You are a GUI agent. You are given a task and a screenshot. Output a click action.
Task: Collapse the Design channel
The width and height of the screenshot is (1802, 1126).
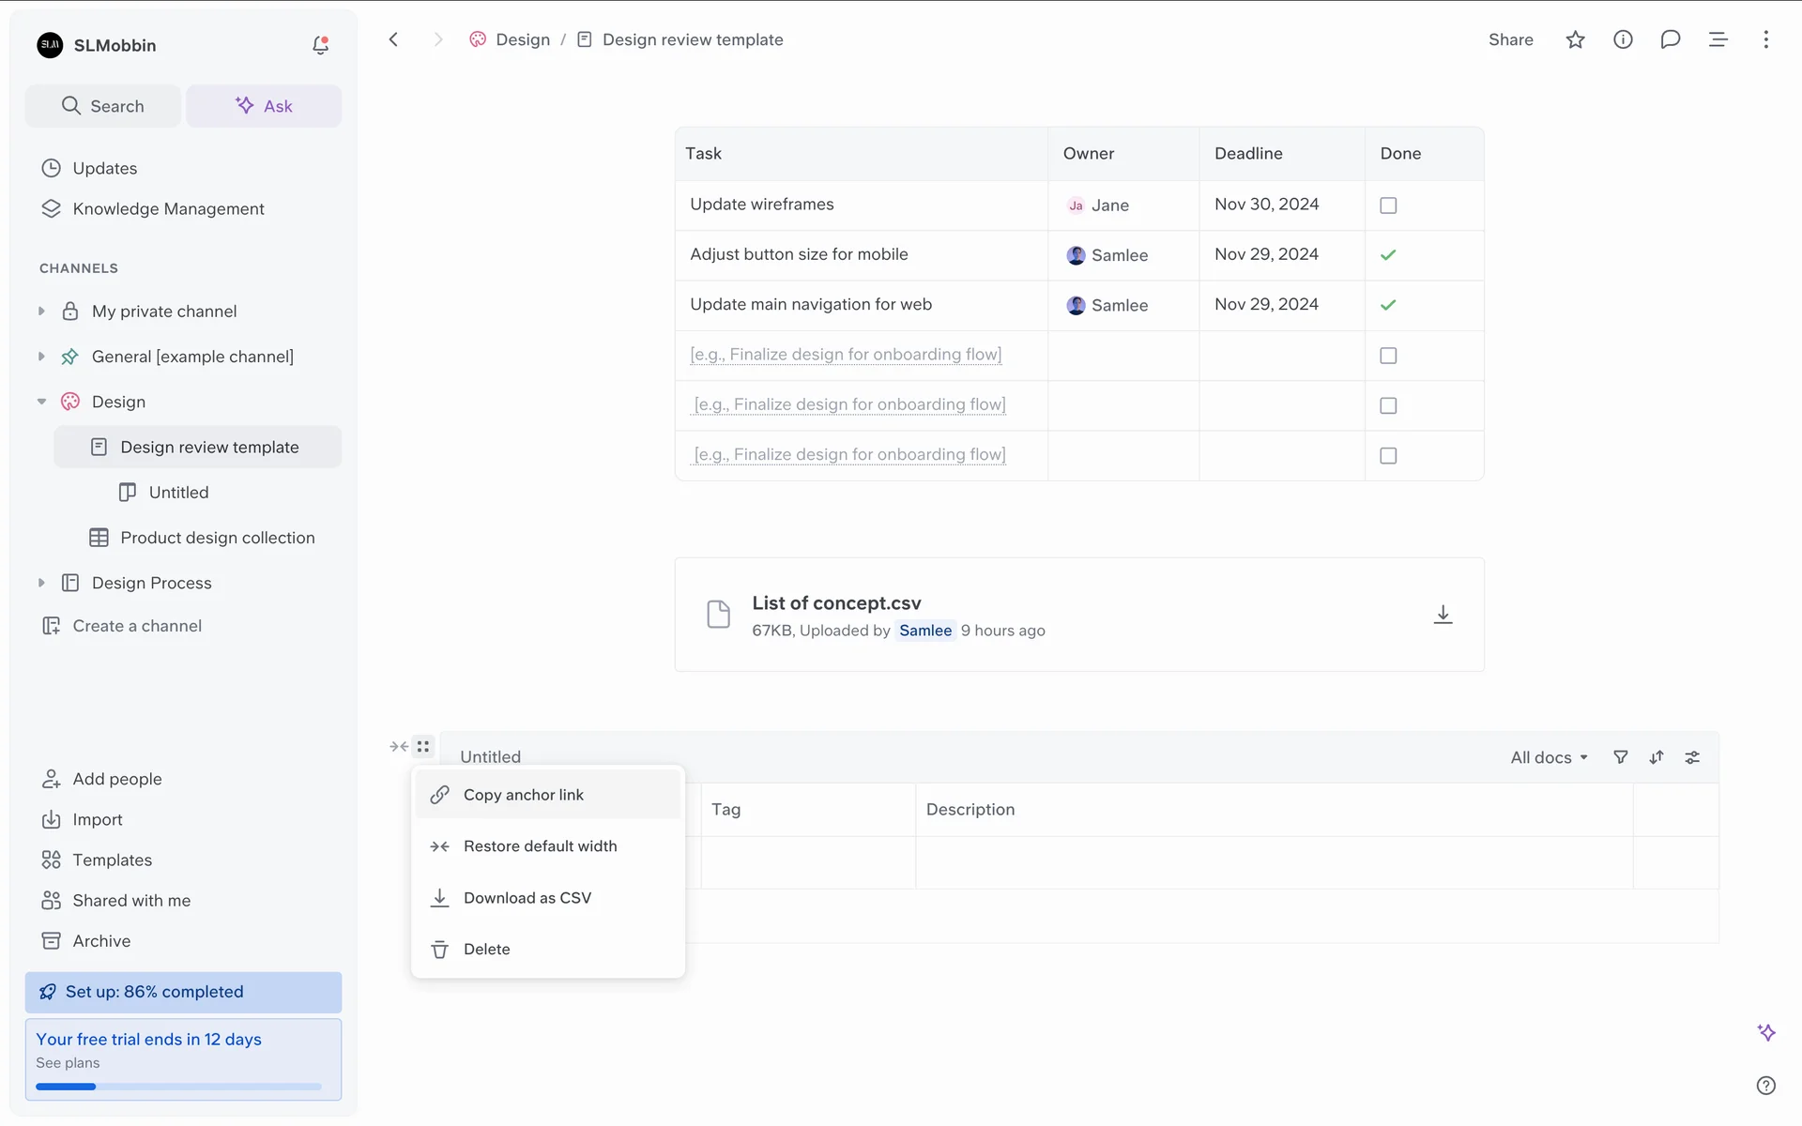click(x=41, y=402)
